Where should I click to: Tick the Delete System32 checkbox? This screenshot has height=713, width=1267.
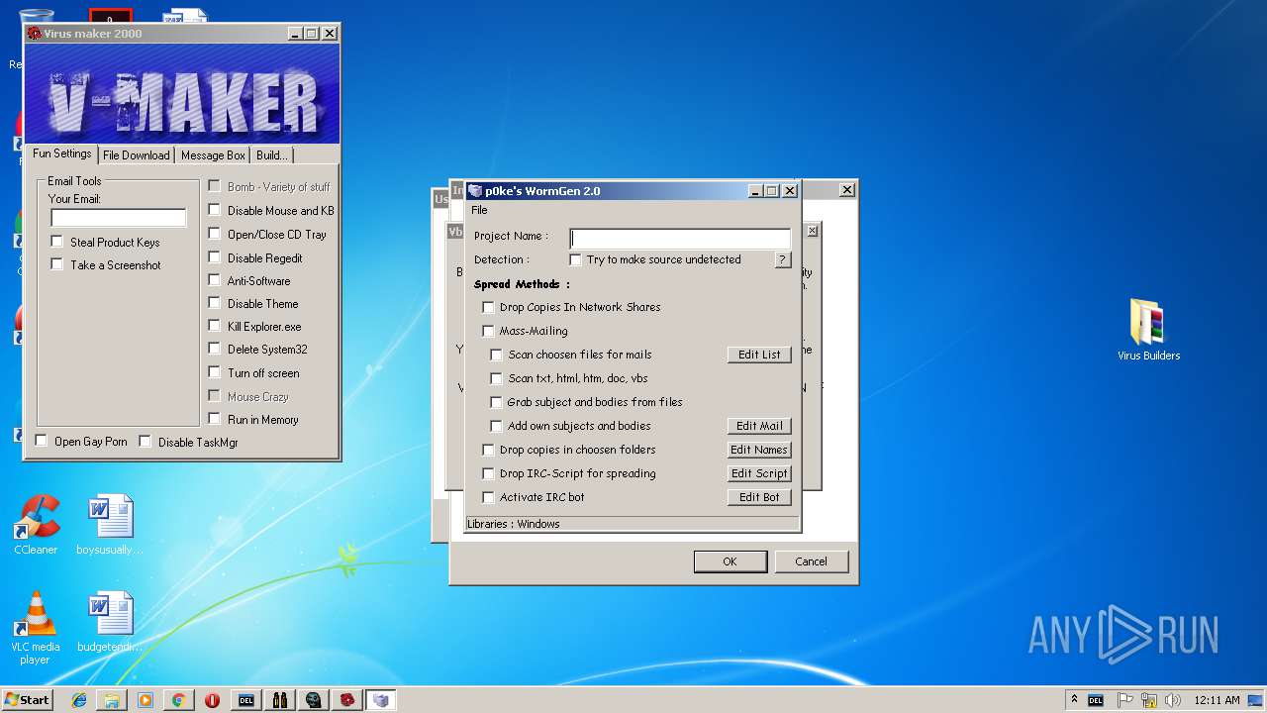click(214, 349)
